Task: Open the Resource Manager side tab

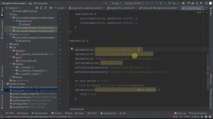Action: coord(2,29)
